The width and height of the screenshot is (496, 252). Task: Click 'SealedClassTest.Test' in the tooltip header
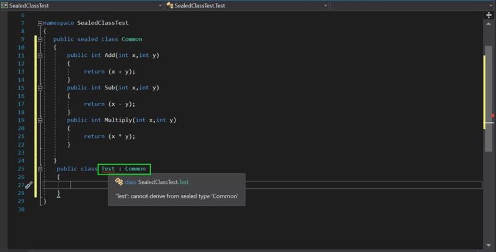(x=163, y=182)
